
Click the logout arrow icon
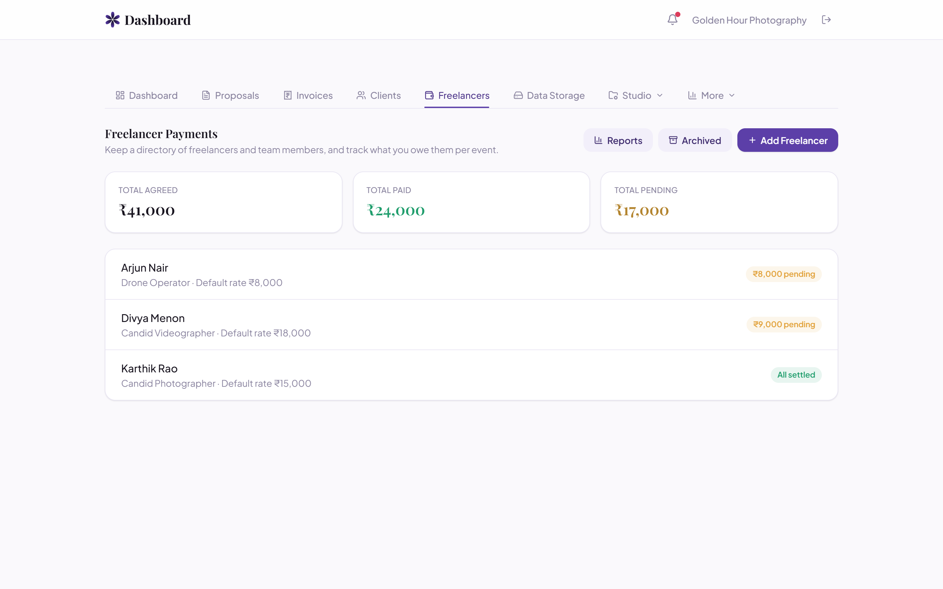pyautogui.click(x=826, y=20)
